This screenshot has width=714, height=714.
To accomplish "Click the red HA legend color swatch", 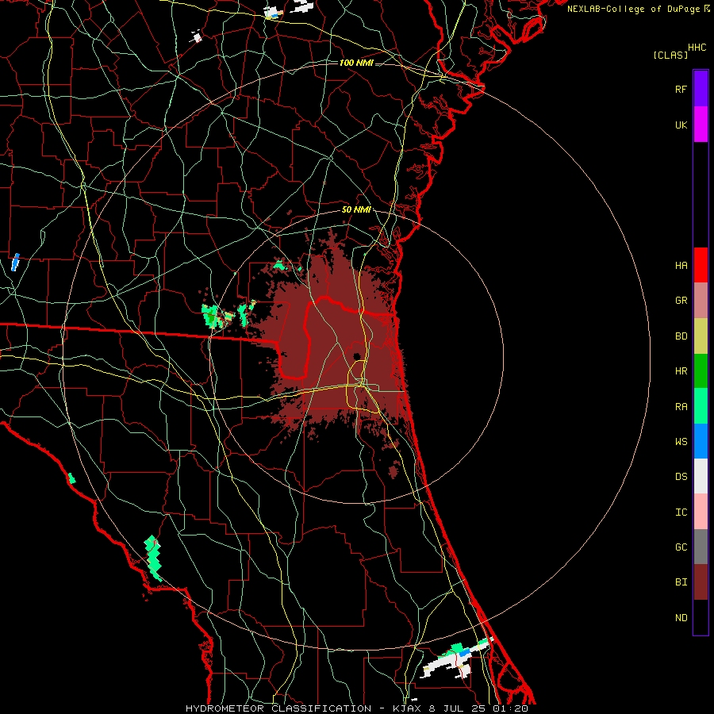I will [x=701, y=265].
